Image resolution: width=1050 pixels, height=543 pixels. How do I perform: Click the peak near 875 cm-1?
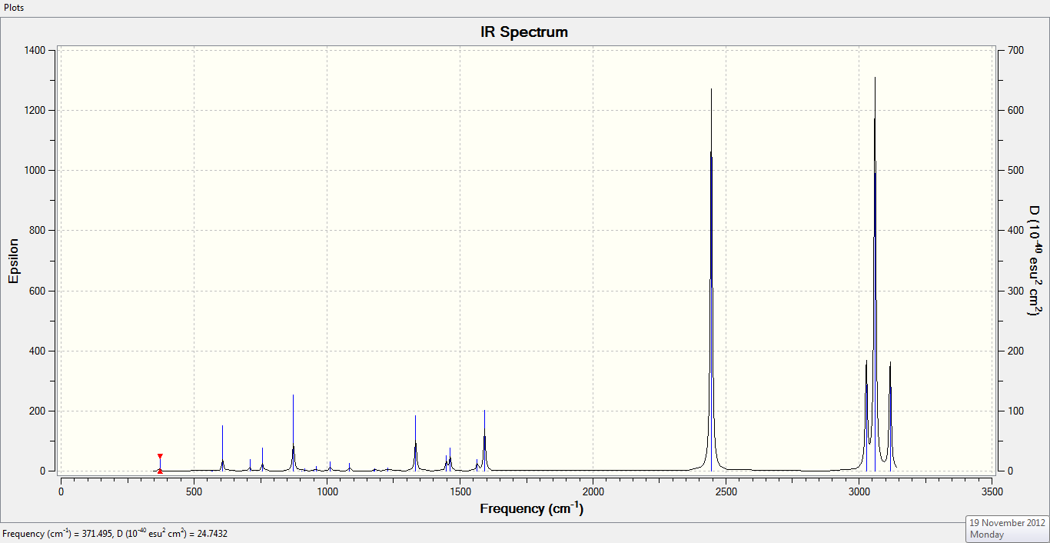[x=293, y=433]
